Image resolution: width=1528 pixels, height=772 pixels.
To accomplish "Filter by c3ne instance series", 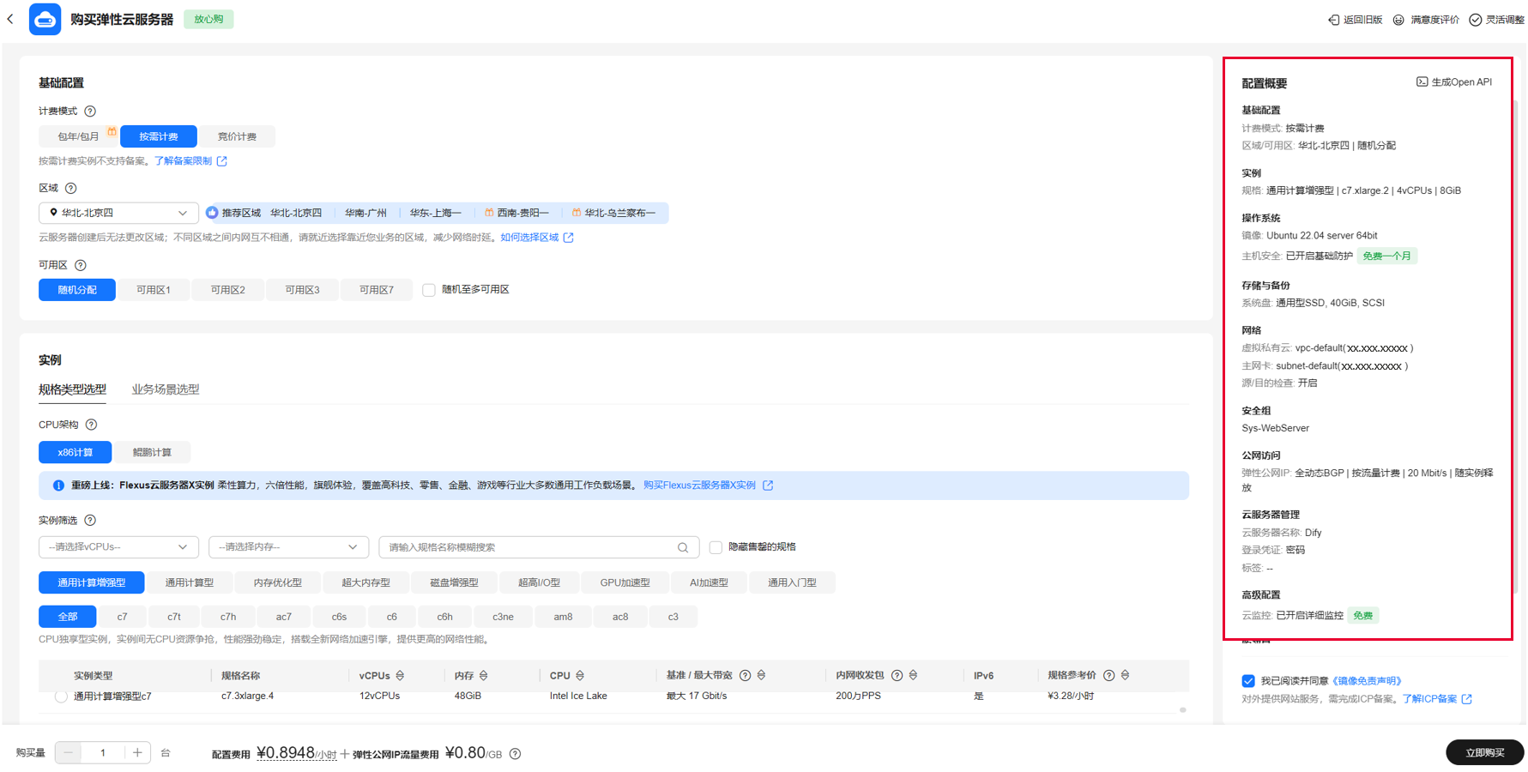I will pyautogui.click(x=503, y=617).
